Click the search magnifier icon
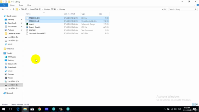This screenshot has height=112, width=199. coord(196,9)
